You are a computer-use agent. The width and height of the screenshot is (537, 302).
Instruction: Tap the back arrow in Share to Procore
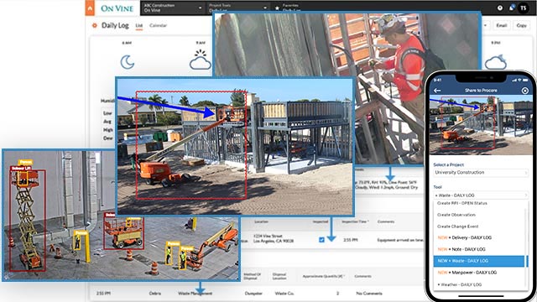click(x=437, y=91)
